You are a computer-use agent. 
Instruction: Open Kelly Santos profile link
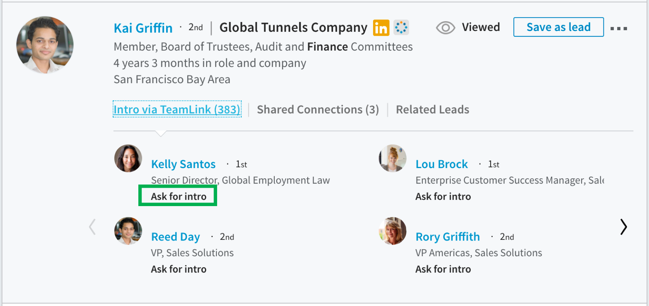coord(183,164)
